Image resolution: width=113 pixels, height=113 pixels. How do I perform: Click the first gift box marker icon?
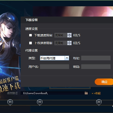coord(10,102)
